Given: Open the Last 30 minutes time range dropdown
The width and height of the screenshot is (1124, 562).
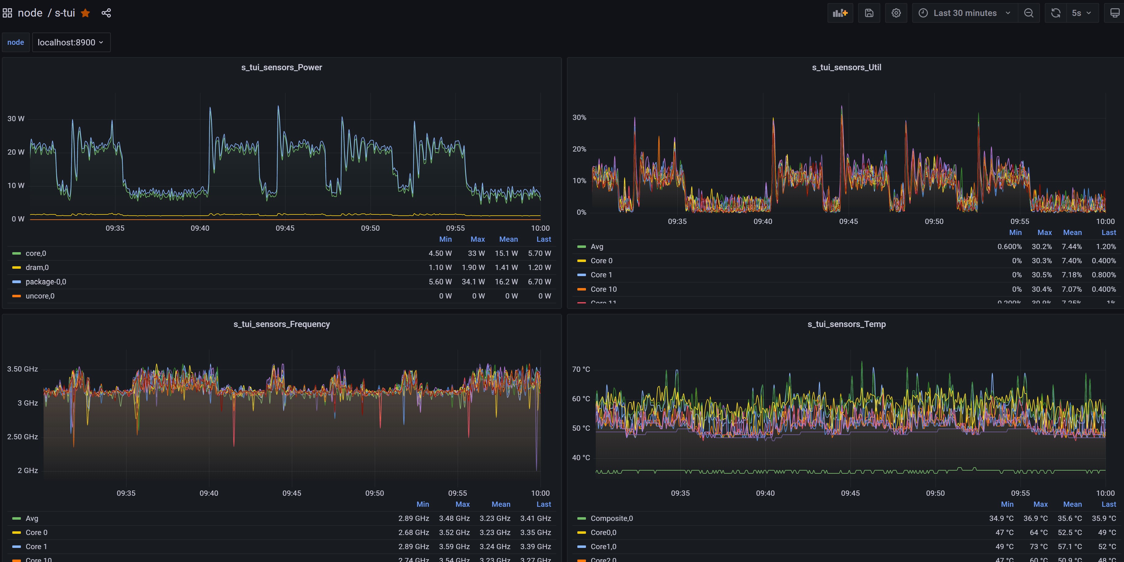Looking at the screenshot, I should pos(964,13).
